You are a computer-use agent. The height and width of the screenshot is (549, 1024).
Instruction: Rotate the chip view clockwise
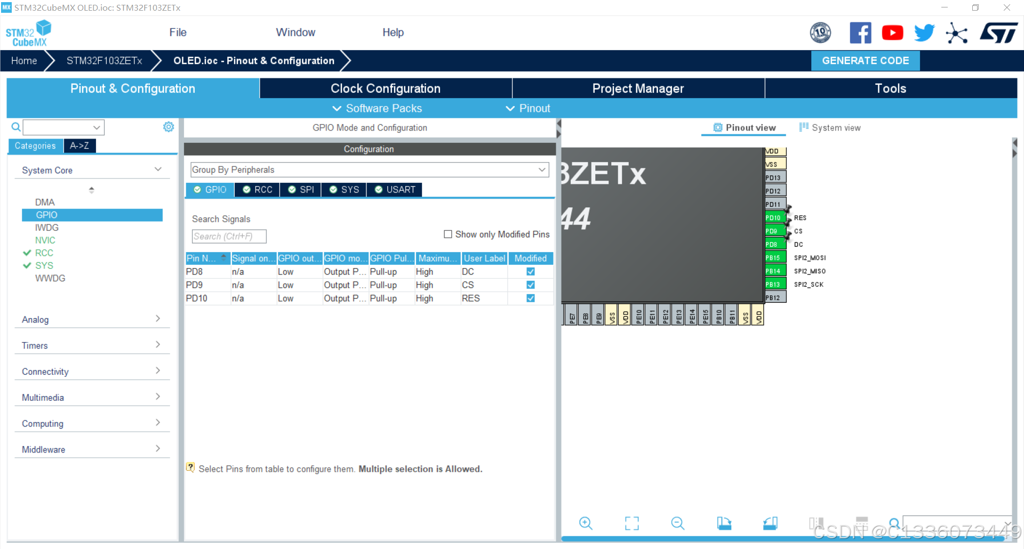coord(724,523)
